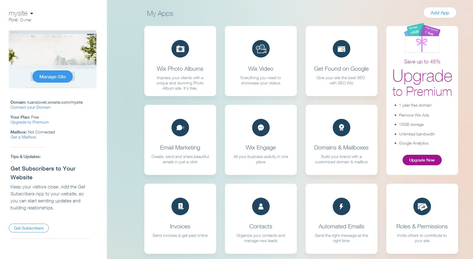Click the Get Found on Google title

coord(341,69)
